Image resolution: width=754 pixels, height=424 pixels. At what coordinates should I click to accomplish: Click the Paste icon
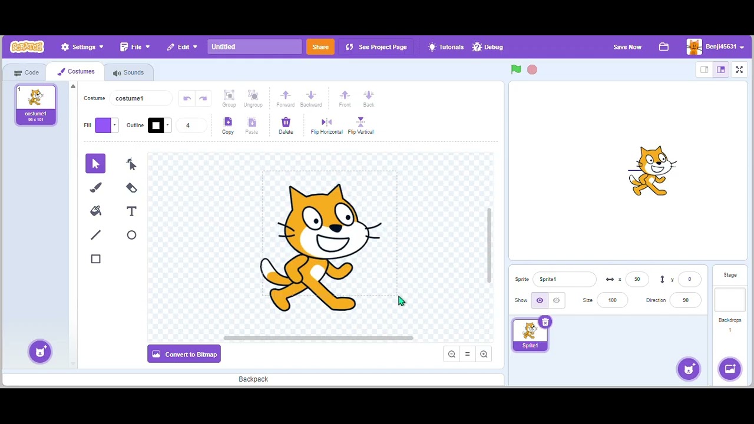(x=252, y=125)
